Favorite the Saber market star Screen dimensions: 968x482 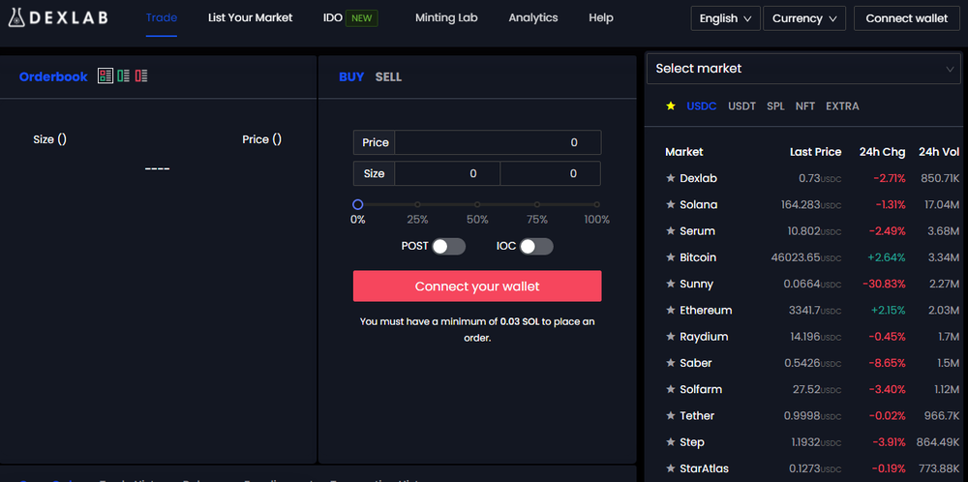click(x=671, y=364)
